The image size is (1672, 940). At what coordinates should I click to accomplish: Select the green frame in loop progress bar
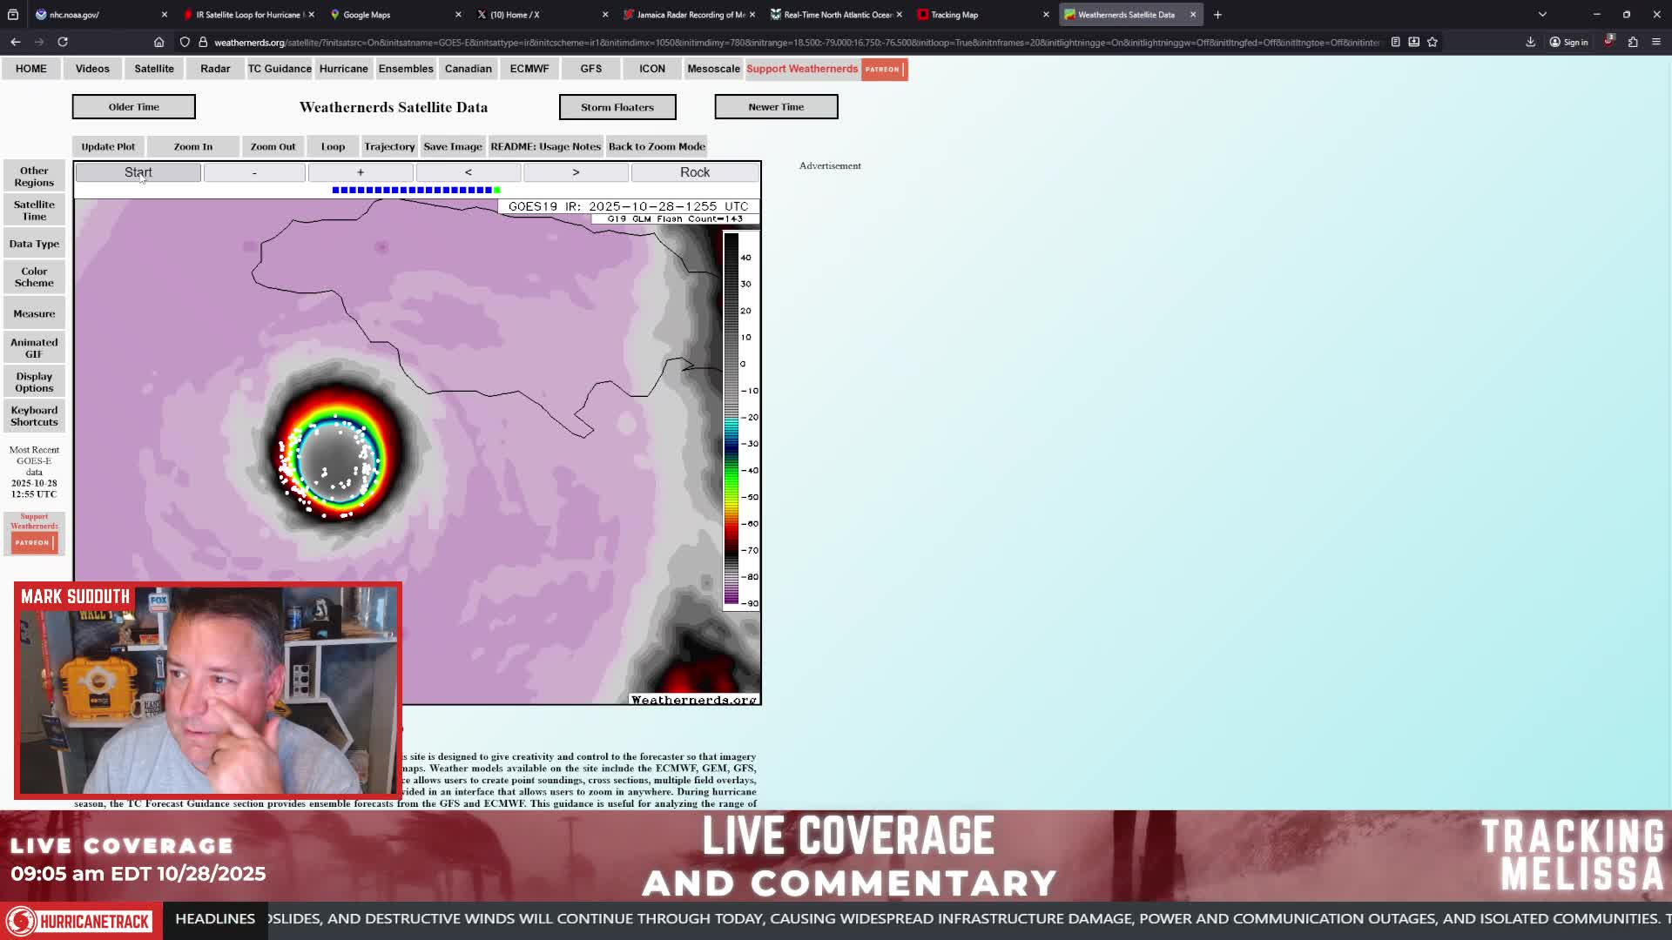[497, 190]
